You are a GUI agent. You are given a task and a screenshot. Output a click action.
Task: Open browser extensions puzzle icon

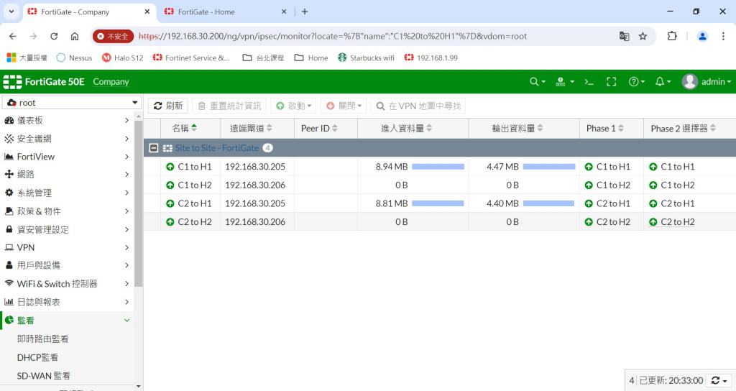(672, 36)
